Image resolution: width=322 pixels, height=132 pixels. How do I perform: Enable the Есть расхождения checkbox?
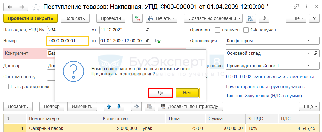pos(6,86)
